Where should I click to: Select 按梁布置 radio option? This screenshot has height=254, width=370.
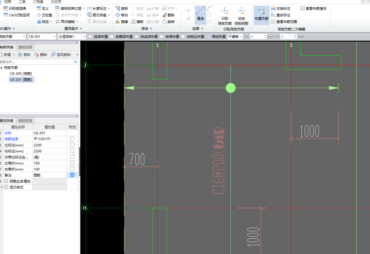90,36
